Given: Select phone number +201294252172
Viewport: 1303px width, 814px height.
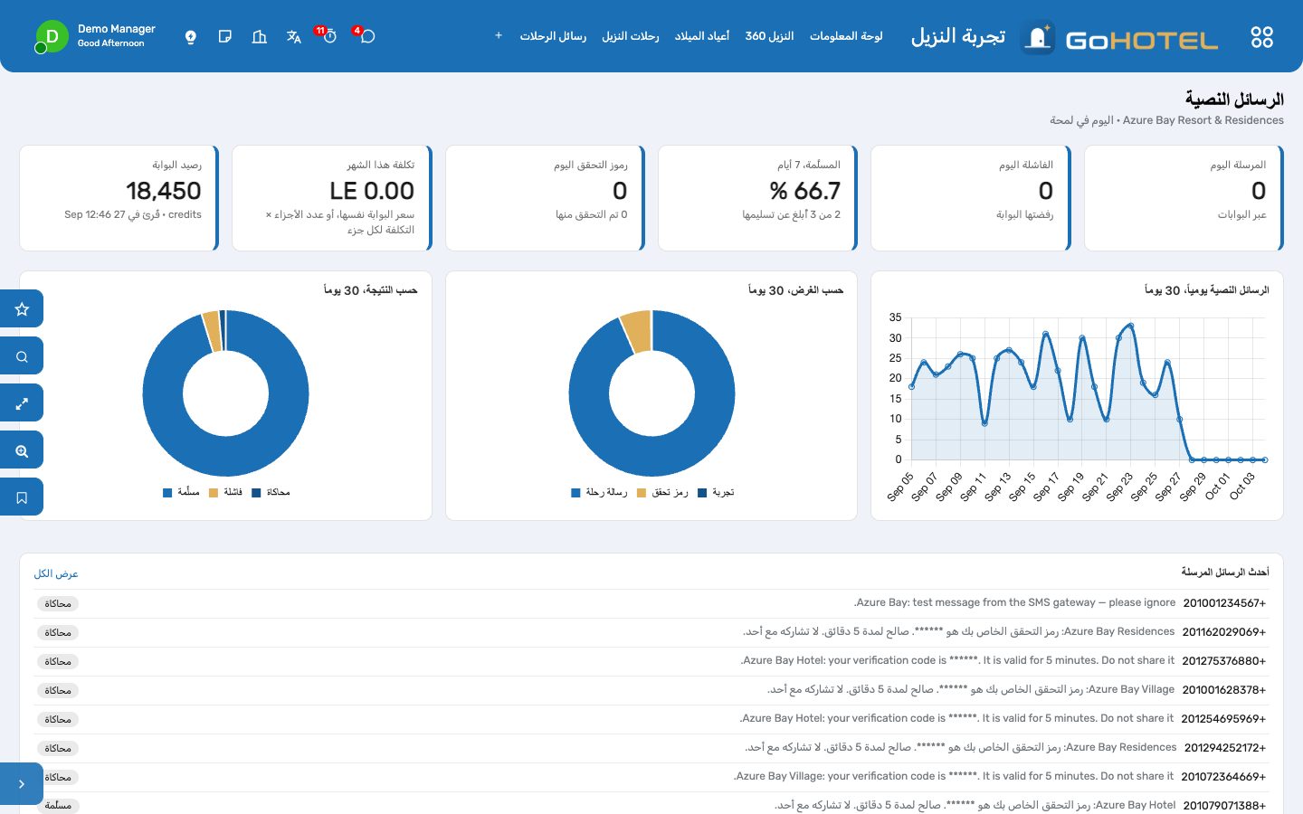Looking at the screenshot, I should 1225,748.
